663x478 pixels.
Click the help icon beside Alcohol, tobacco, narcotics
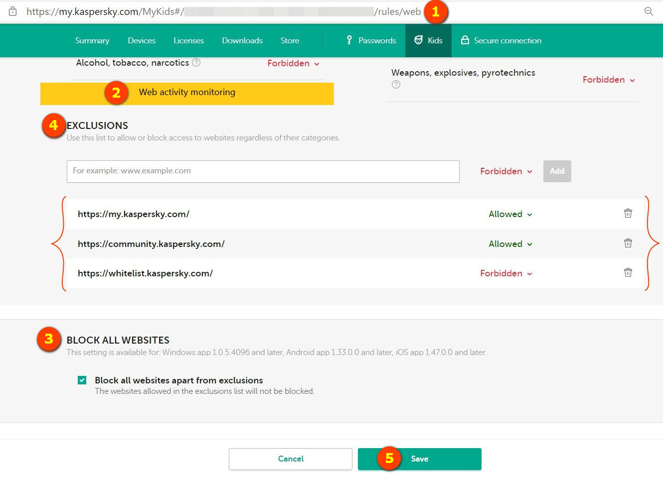coord(196,63)
